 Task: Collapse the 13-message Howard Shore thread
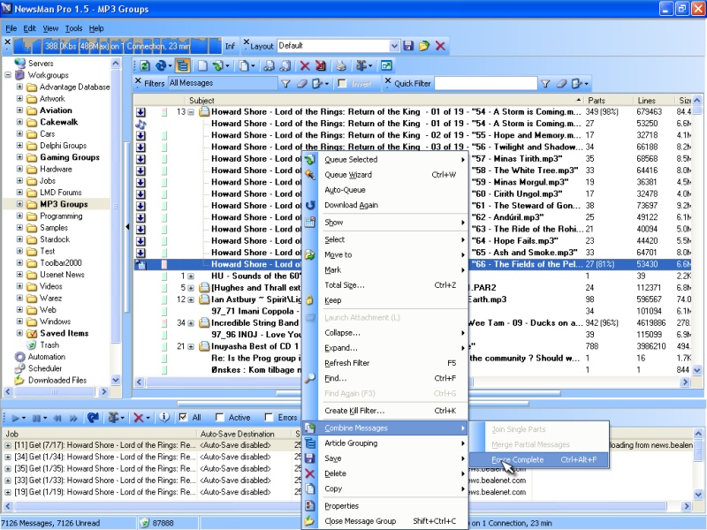coord(191,112)
